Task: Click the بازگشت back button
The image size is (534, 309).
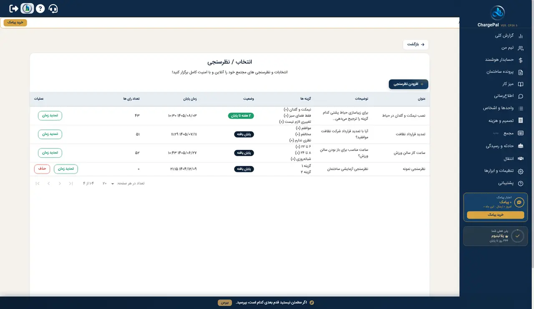Action: point(416,44)
